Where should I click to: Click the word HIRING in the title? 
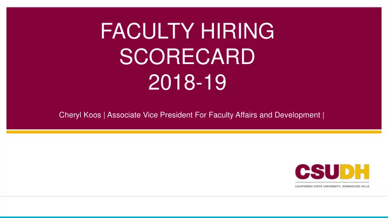pyautogui.click(x=237, y=31)
